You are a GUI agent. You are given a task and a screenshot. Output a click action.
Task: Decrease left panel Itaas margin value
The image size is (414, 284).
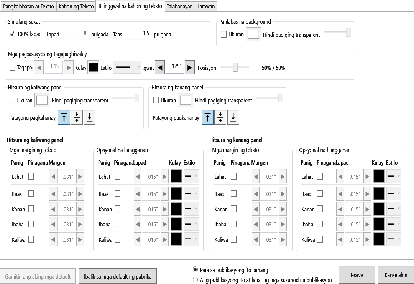53,194
